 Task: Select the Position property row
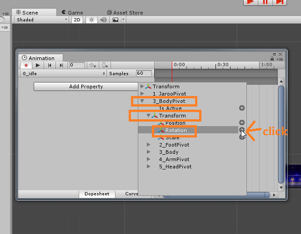tap(188, 123)
